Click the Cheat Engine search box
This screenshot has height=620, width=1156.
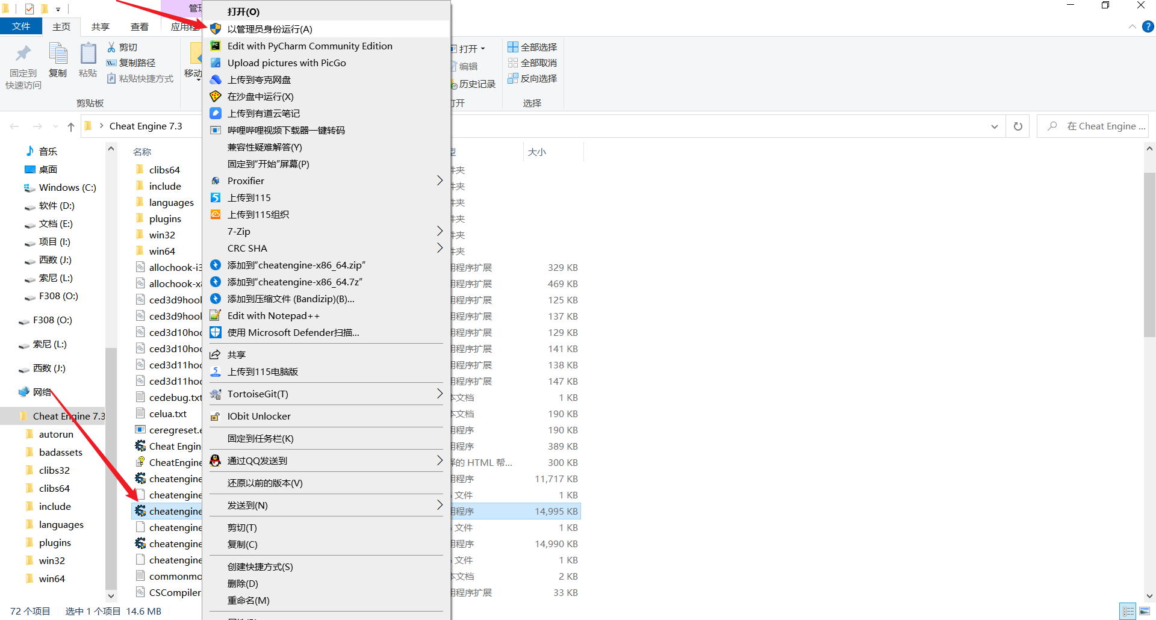[x=1093, y=126]
